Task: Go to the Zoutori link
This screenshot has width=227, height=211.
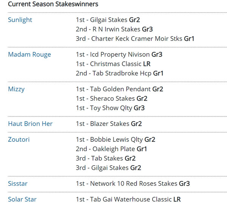Action: tap(19, 140)
